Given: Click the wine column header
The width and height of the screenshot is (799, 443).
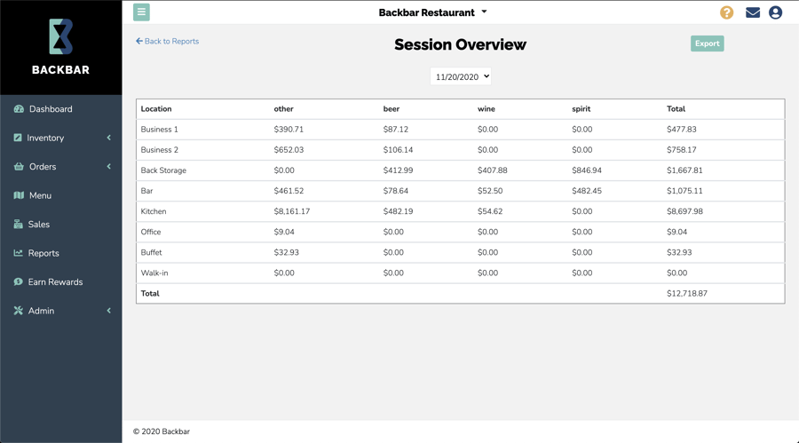Looking at the screenshot, I should (x=487, y=108).
